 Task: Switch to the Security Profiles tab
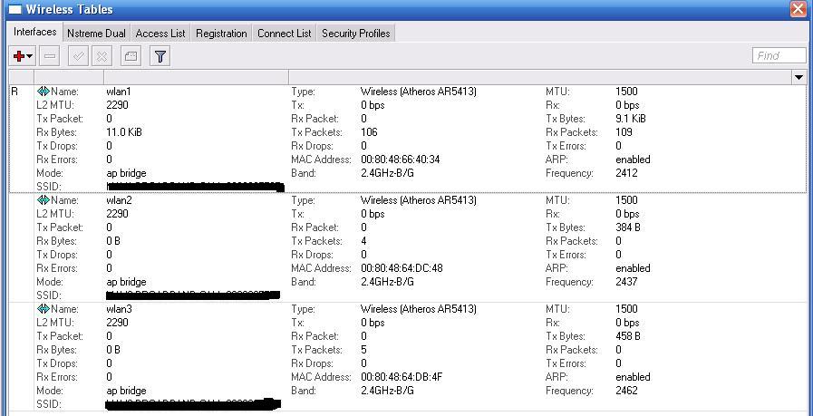pyautogui.click(x=355, y=34)
